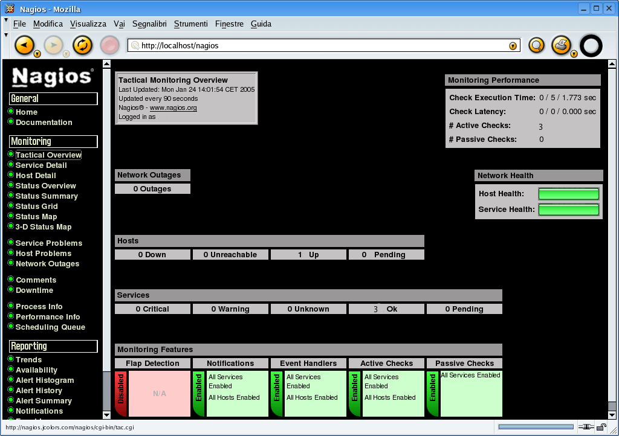
Task: Open the www.nagios.org link
Action: (x=173, y=107)
